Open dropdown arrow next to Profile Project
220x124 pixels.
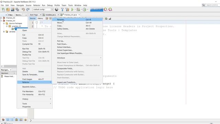[x=88, y=10]
